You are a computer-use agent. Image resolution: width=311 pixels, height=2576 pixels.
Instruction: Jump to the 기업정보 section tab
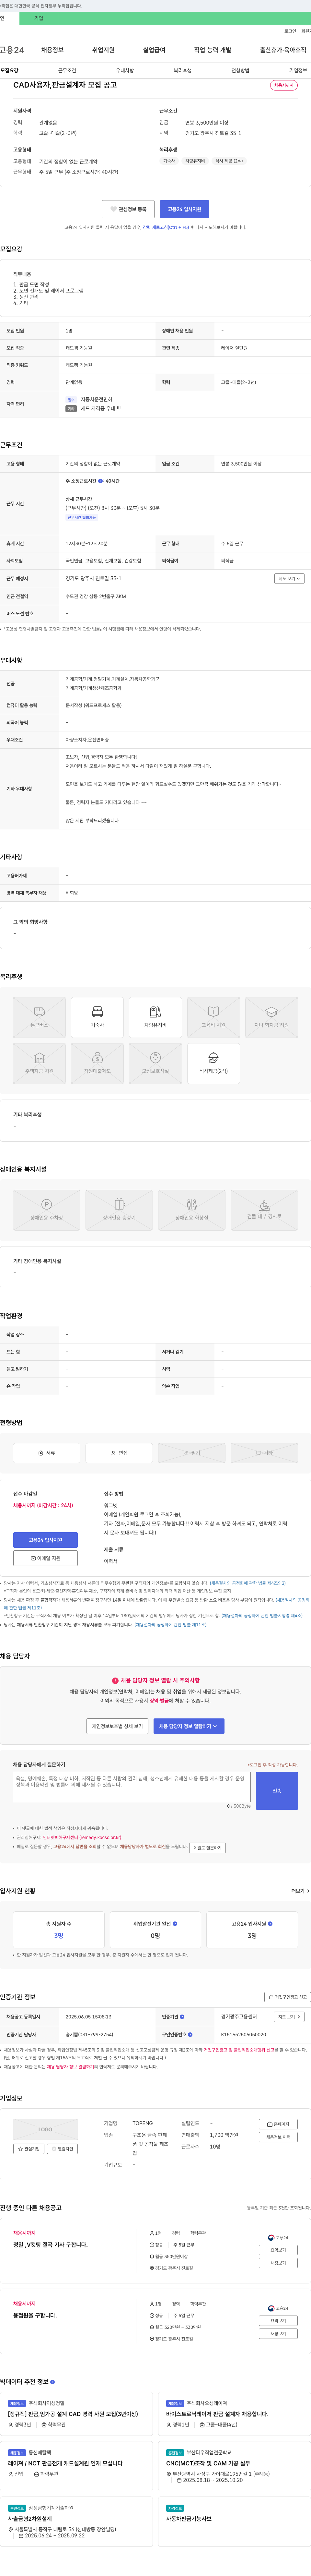[298, 71]
